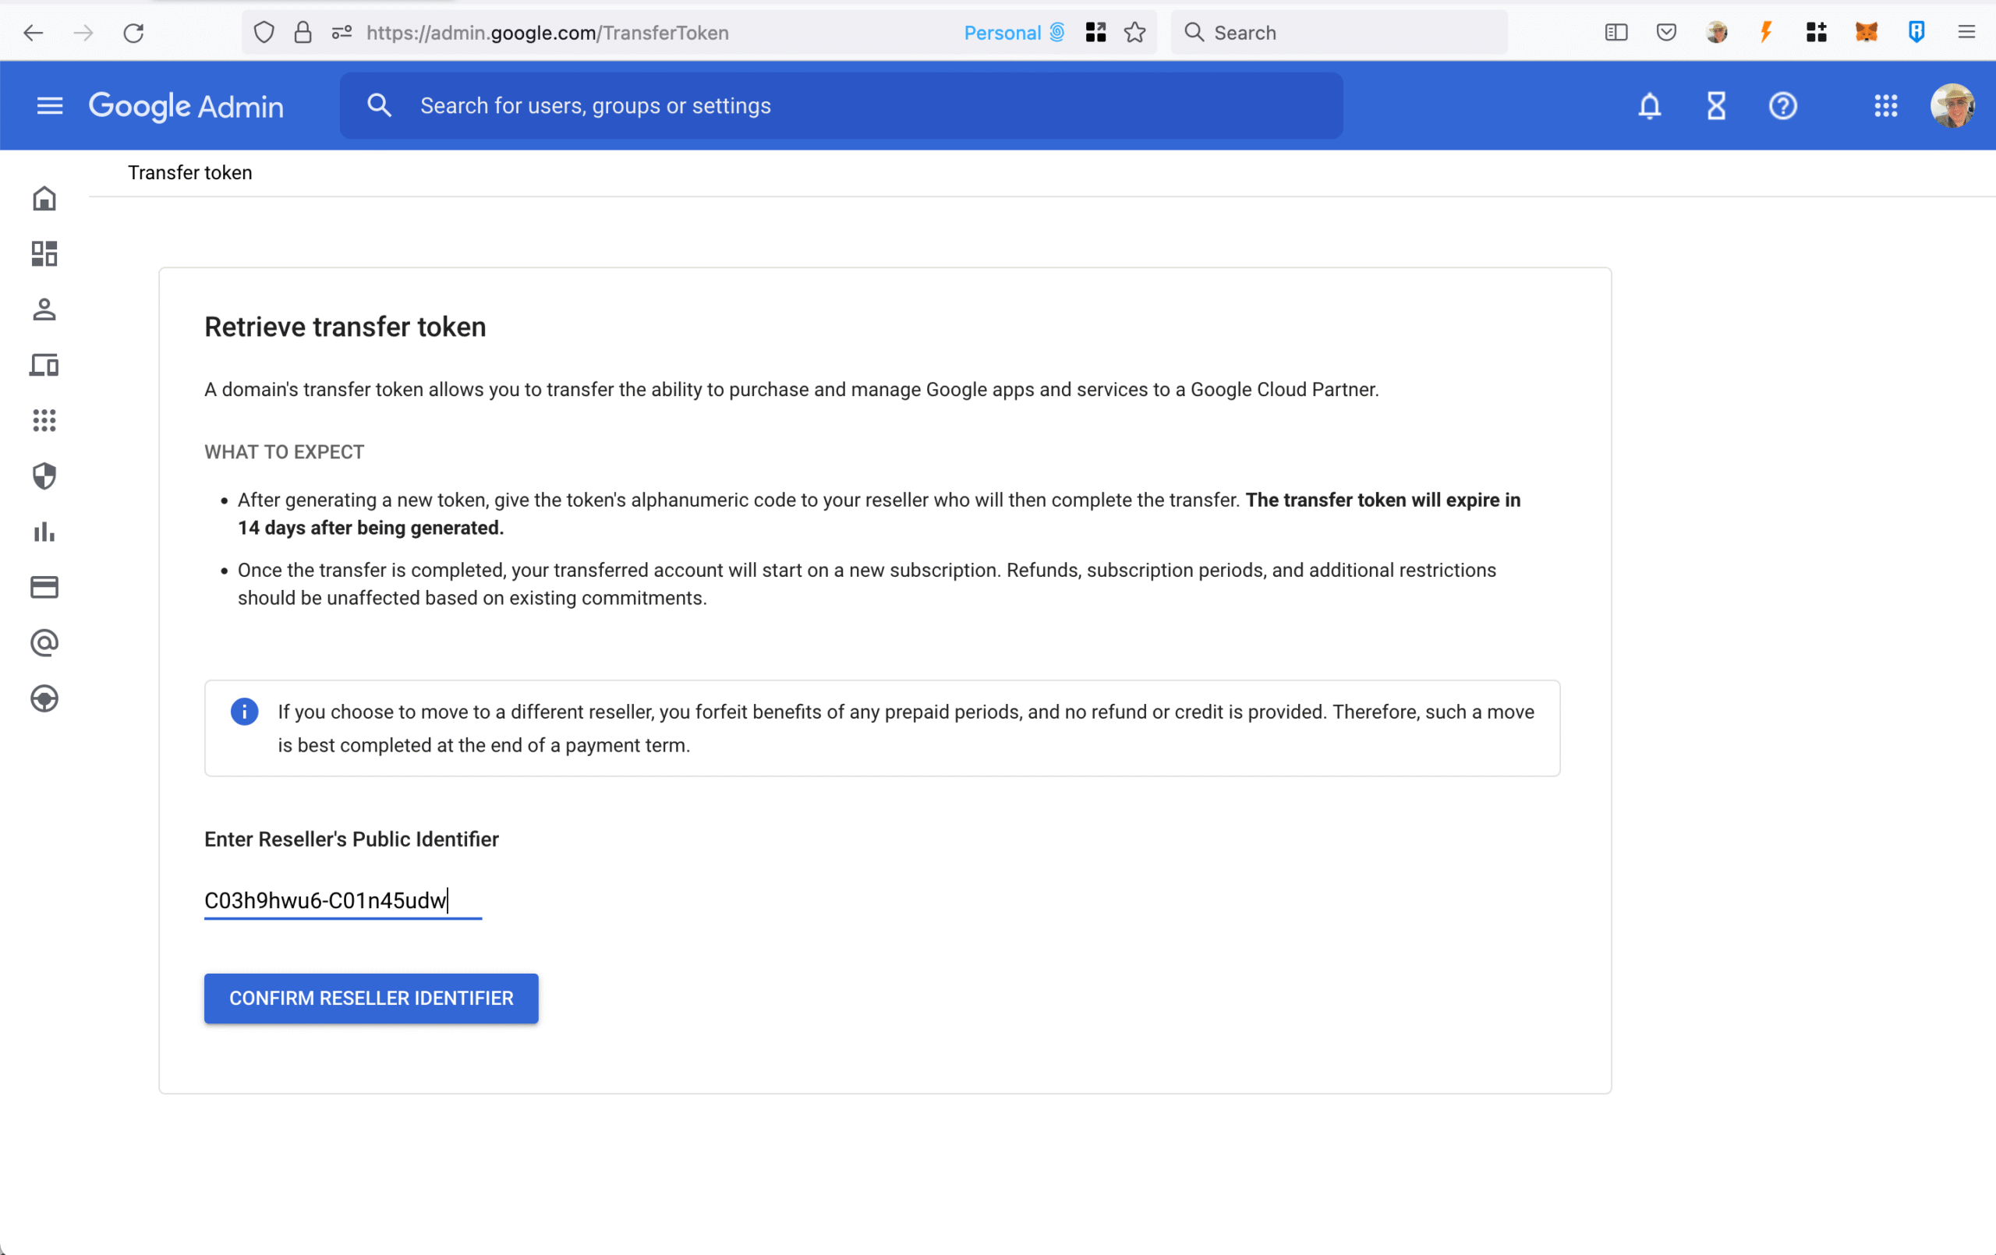Open the Help question mark icon
Viewport: 1996px width, 1255px height.
point(1782,106)
